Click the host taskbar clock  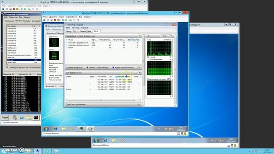pos(267,151)
